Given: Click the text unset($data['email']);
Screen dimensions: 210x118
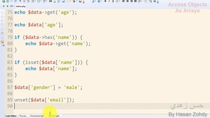Looking at the screenshot, I should [x=44, y=100].
